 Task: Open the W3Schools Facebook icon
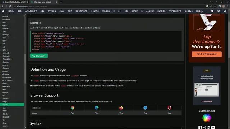pos(200,128)
